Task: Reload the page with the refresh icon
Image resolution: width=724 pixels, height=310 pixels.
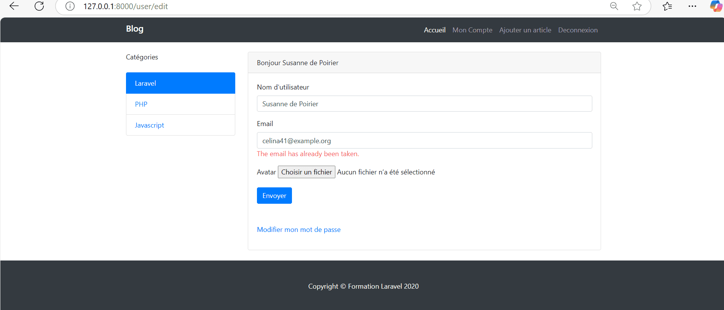Action: point(39,6)
